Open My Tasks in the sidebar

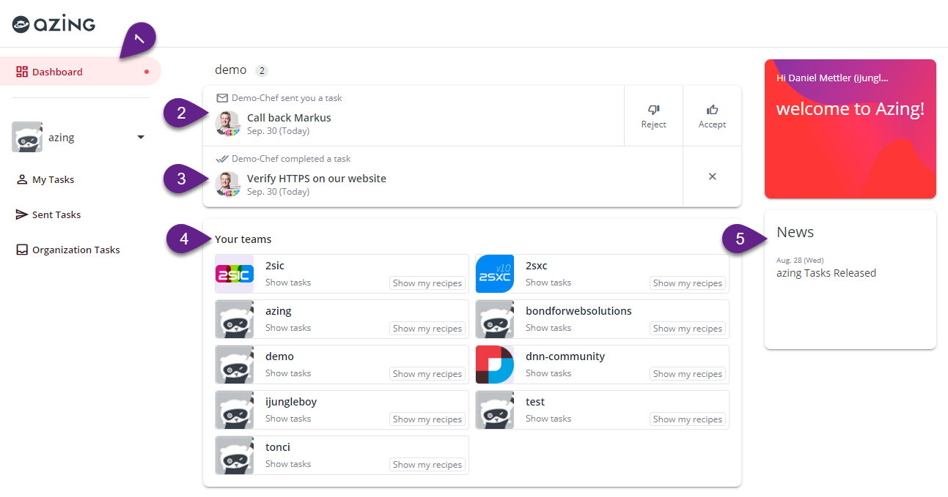(53, 179)
